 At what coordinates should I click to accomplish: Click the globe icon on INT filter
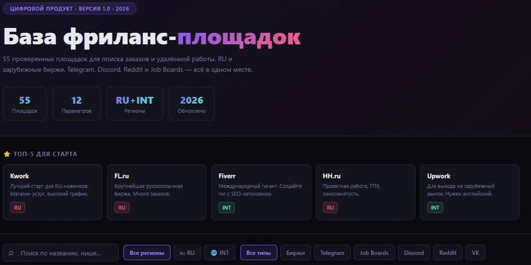[214, 253]
